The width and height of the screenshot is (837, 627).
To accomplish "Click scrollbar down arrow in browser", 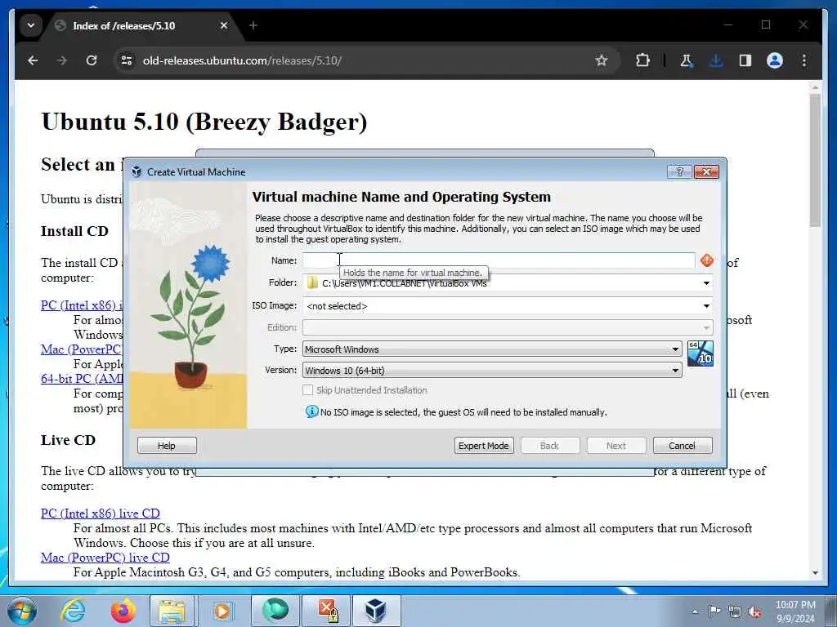I will 815,572.
